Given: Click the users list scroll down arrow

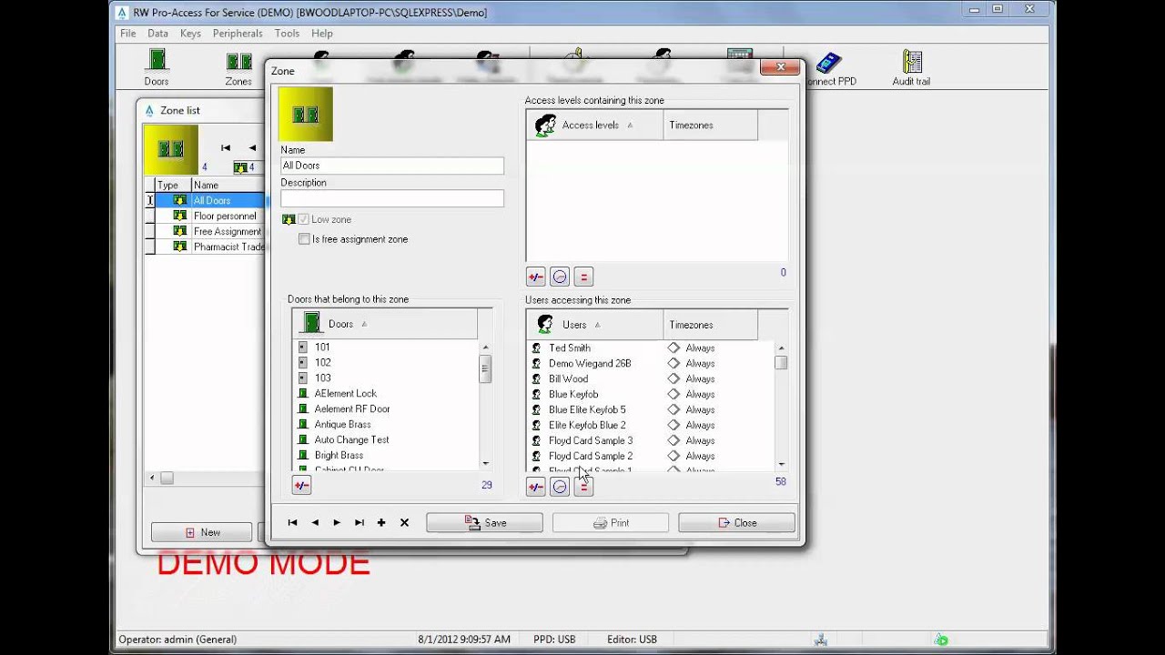Looking at the screenshot, I should (781, 464).
